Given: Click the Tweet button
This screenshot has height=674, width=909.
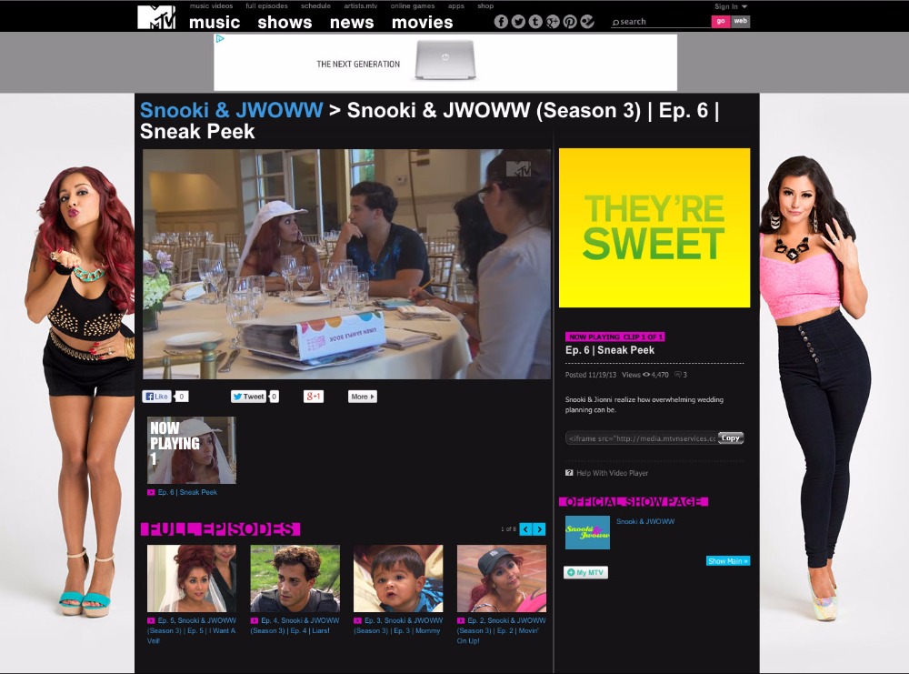Looking at the screenshot, I should pyautogui.click(x=249, y=397).
